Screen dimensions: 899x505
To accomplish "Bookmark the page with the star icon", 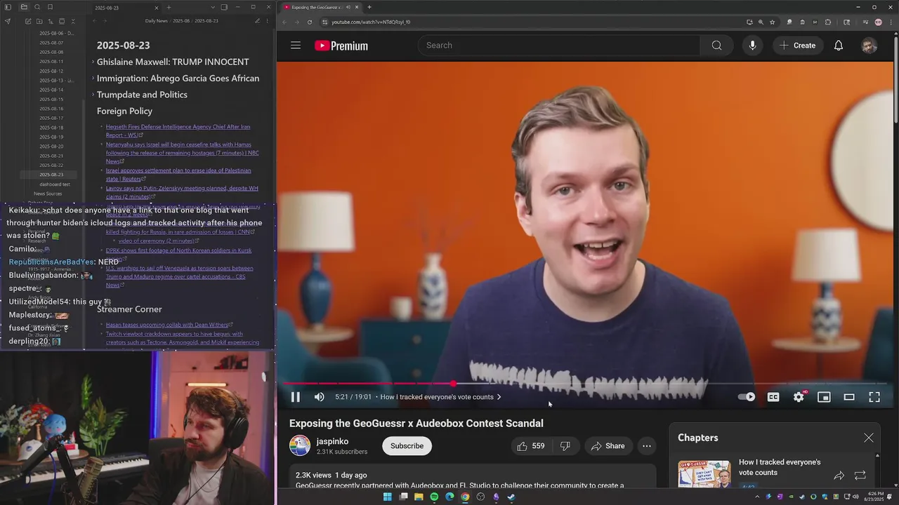I will (x=772, y=22).
